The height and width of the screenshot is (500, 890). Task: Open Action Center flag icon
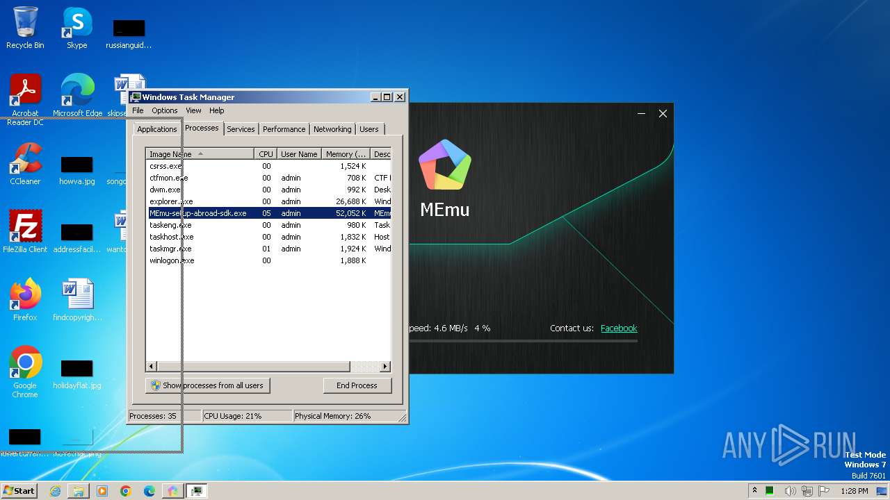pos(824,490)
